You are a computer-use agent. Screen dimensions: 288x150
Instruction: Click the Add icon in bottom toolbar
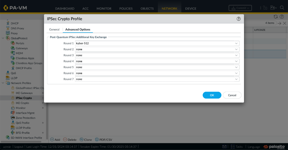coord(52,140)
